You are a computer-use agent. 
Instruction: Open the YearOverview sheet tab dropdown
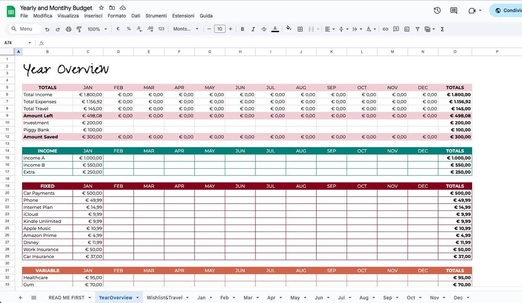(138, 297)
